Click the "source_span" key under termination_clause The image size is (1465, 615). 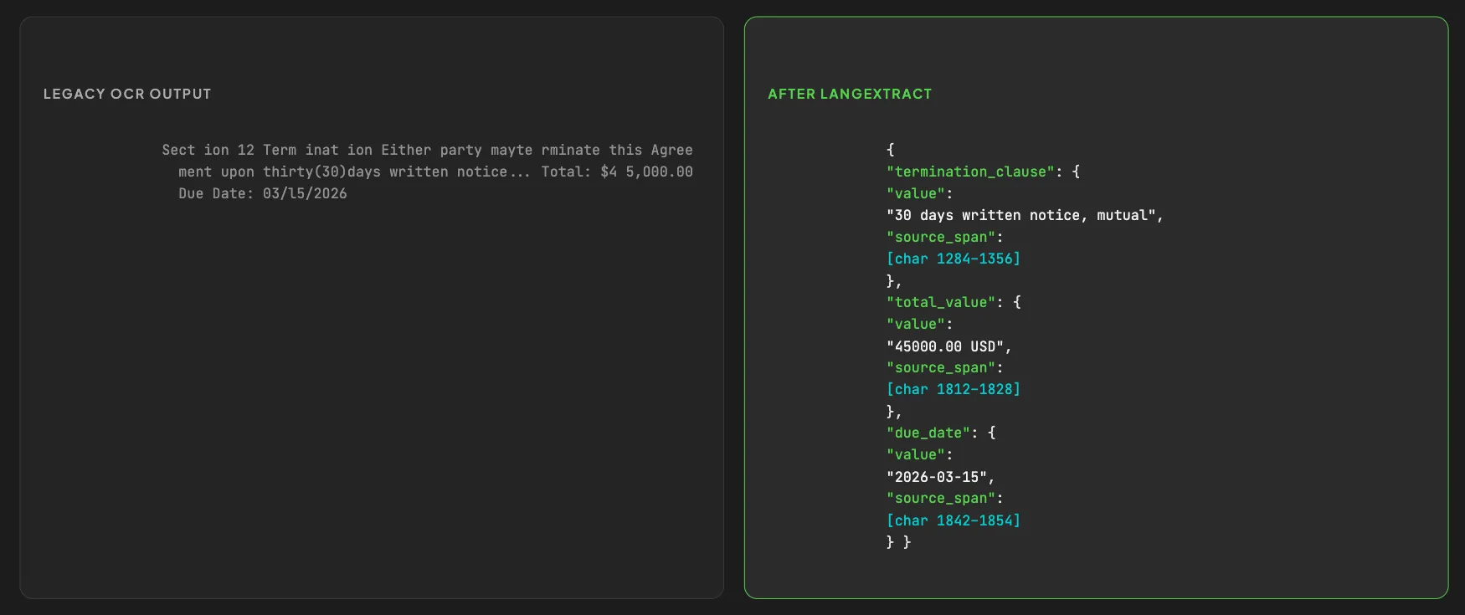(941, 237)
